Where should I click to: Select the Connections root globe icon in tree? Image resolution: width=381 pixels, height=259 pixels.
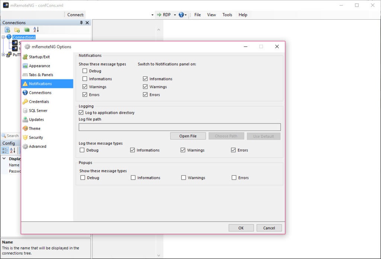pos(9,37)
